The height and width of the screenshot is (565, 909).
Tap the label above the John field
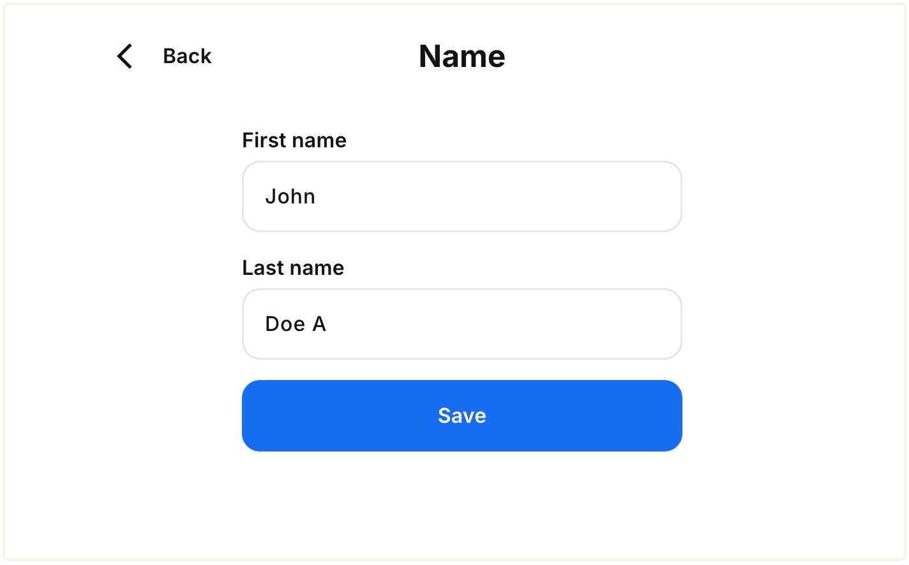point(294,140)
